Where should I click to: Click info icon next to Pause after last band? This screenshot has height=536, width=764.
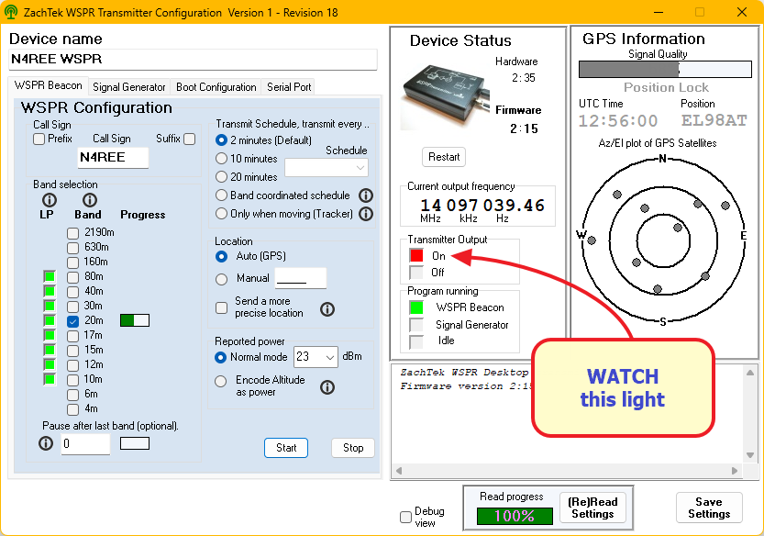(x=46, y=444)
